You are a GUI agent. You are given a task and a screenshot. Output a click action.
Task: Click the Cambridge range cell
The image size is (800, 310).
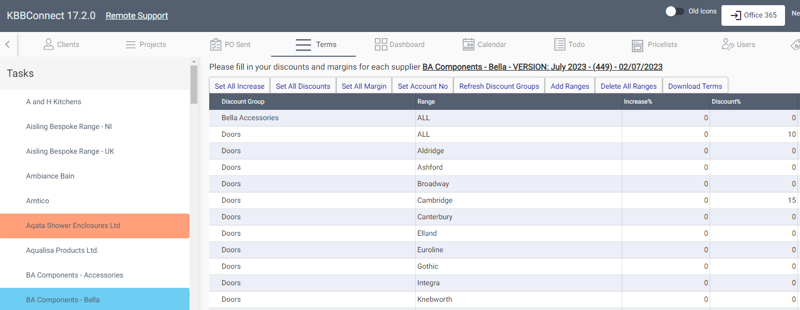(519, 201)
